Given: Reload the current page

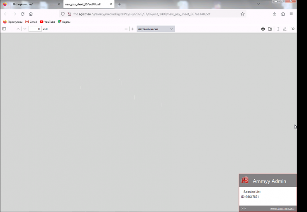Looking at the screenshot, I should click(22, 14).
